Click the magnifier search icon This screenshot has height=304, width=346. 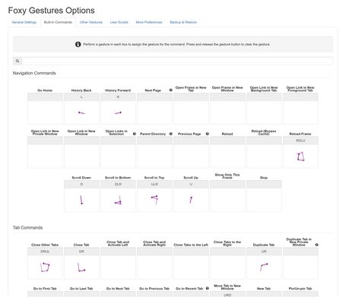[x=17, y=61]
